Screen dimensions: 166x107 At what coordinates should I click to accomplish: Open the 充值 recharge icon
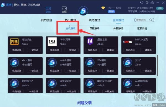pos(64,10)
